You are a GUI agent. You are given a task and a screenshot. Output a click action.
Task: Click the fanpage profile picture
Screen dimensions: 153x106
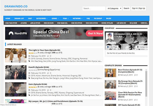110,36
